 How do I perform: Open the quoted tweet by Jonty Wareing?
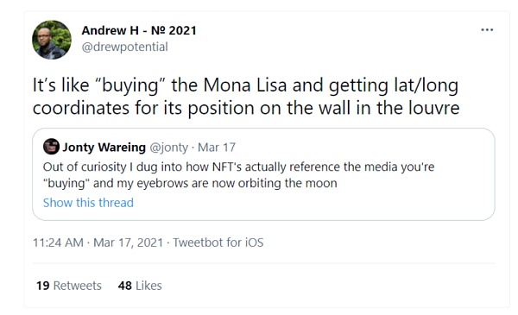(x=263, y=174)
